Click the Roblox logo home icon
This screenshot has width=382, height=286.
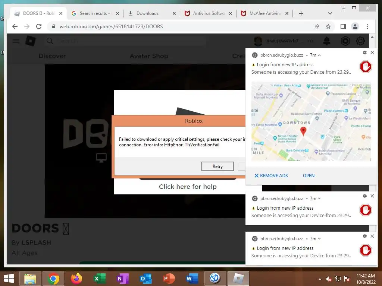pyautogui.click(x=31, y=41)
